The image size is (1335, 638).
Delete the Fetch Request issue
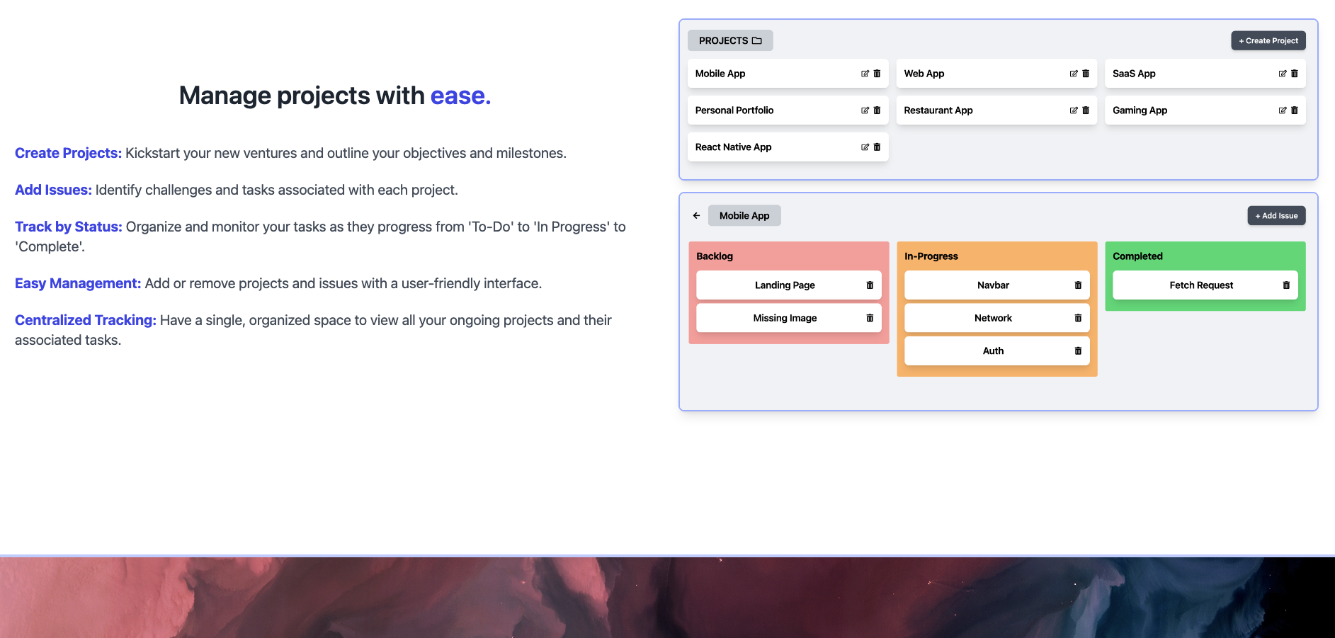pyautogui.click(x=1286, y=285)
